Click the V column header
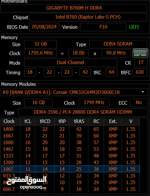The image size is (150, 196). click(131, 121)
